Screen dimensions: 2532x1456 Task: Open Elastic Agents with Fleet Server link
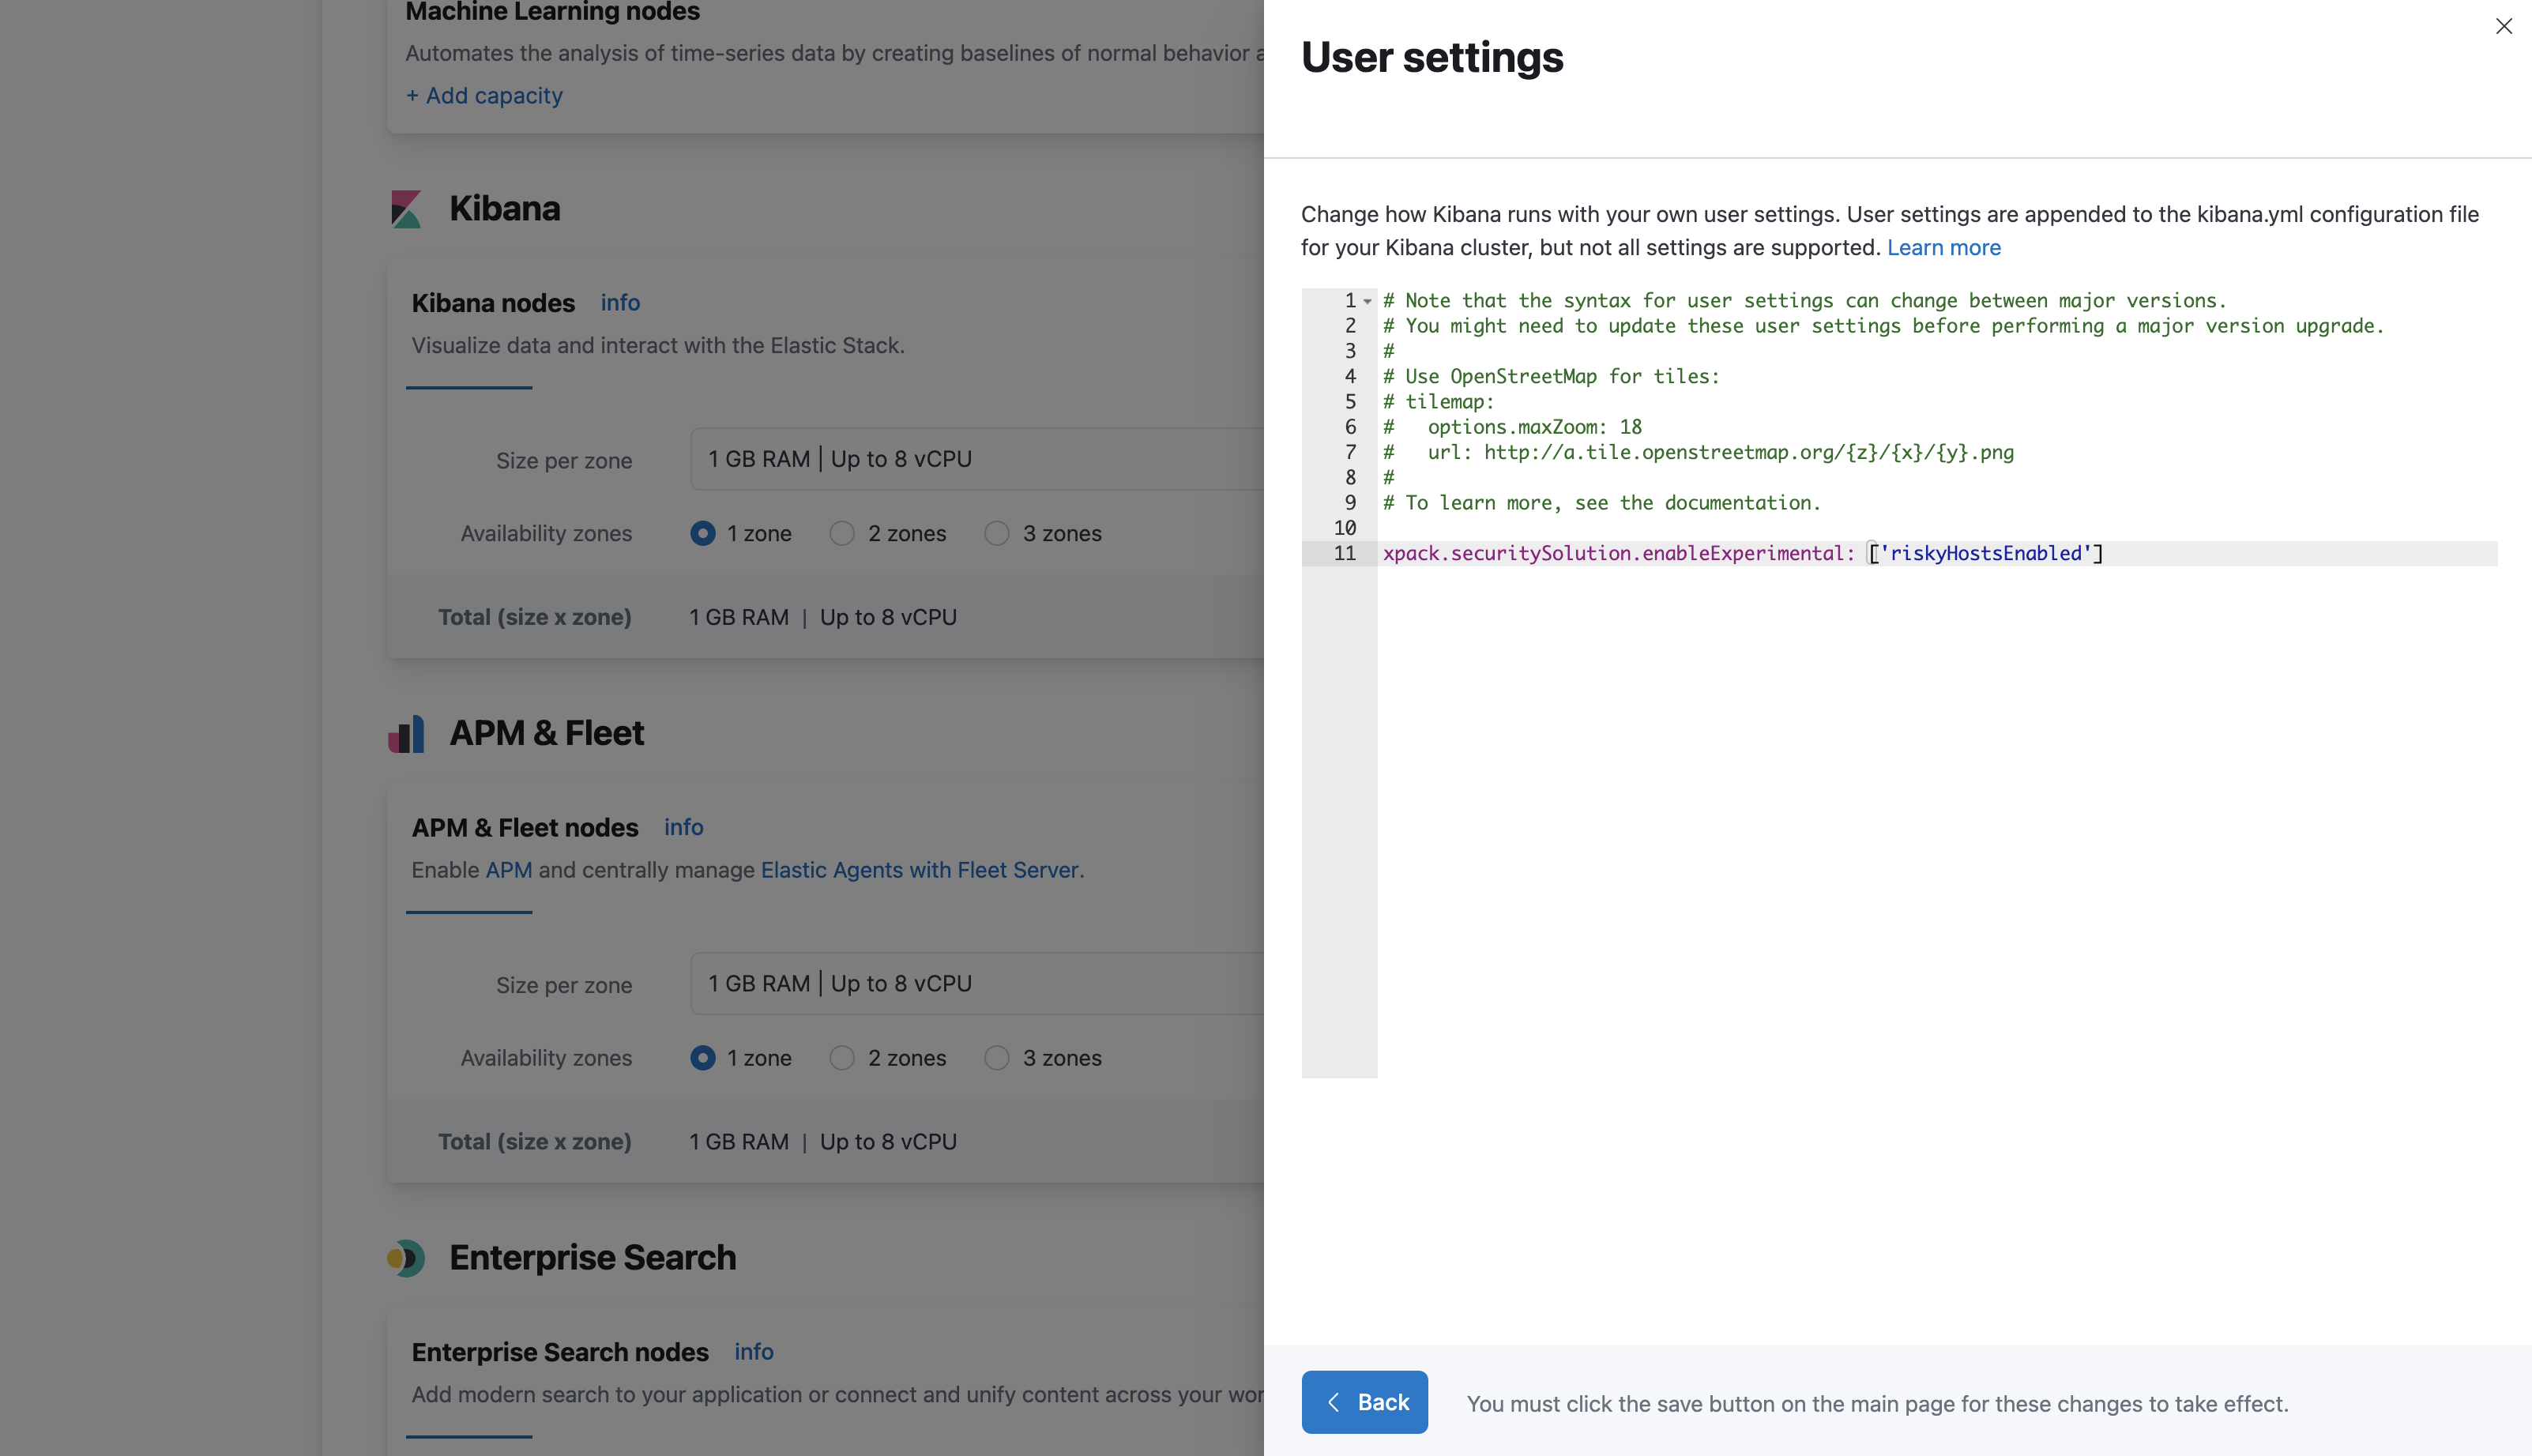coord(920,870)
